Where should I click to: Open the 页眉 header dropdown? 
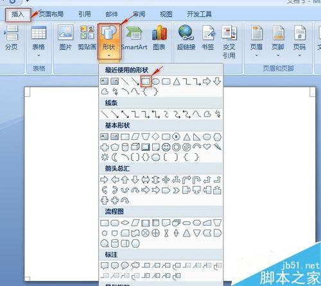tap(256, 41)
